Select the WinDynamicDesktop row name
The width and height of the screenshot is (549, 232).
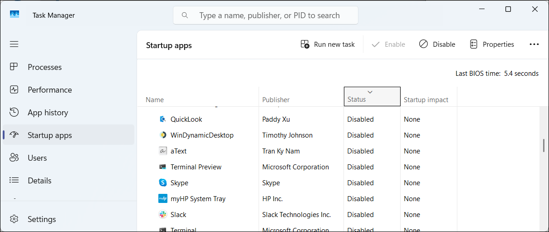point(202,135)
